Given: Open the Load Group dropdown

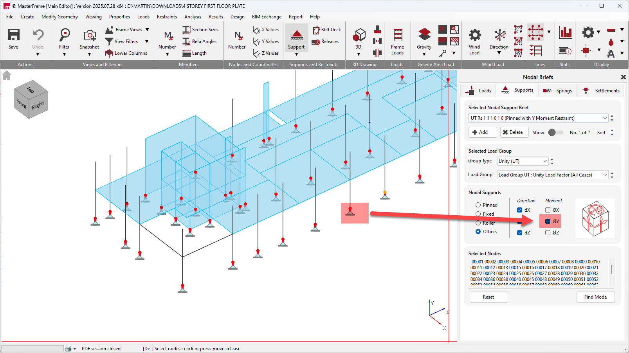Looking at the screenshot, I should [x=605, y=175].
